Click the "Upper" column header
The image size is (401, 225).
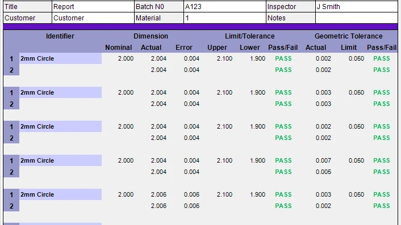(217, 48)
